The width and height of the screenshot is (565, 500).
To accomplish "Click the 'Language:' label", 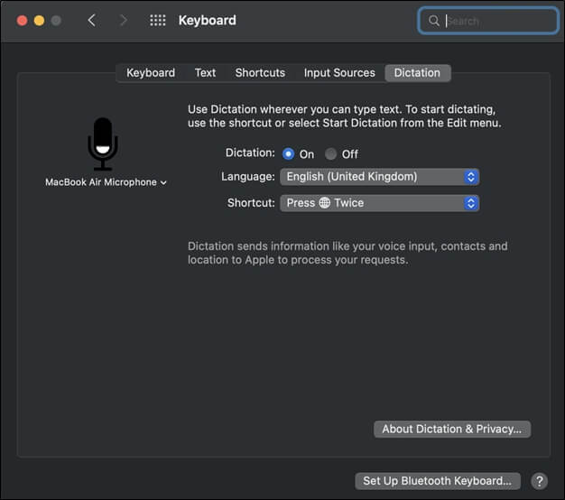I will [248, 177].
